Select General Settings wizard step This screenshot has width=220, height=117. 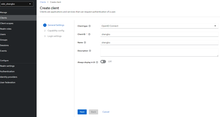[x=56, y=25]
